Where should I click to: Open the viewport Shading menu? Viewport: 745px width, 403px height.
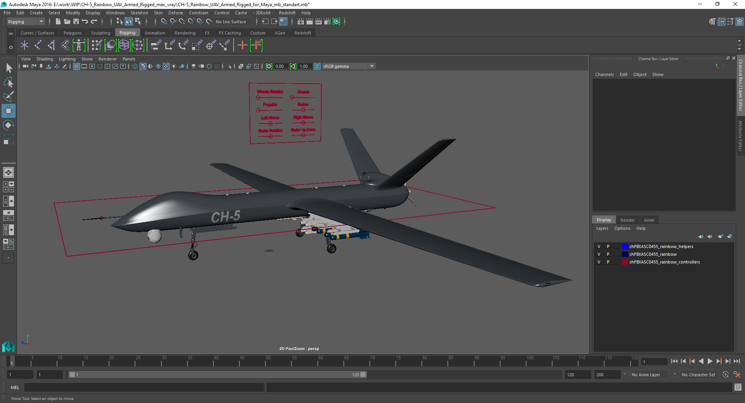(x=45, y=59)
